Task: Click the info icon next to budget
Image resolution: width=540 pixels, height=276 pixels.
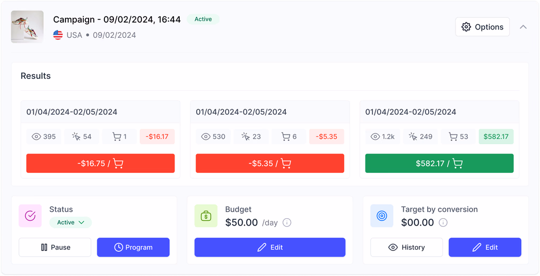Action: pyautogui.click(x=287, y=222)
